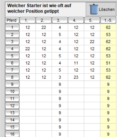The height and width of the screenshot is (137, 117).
Task: Click the yellow total 51 for horse 6
Action: pos(108,63)
